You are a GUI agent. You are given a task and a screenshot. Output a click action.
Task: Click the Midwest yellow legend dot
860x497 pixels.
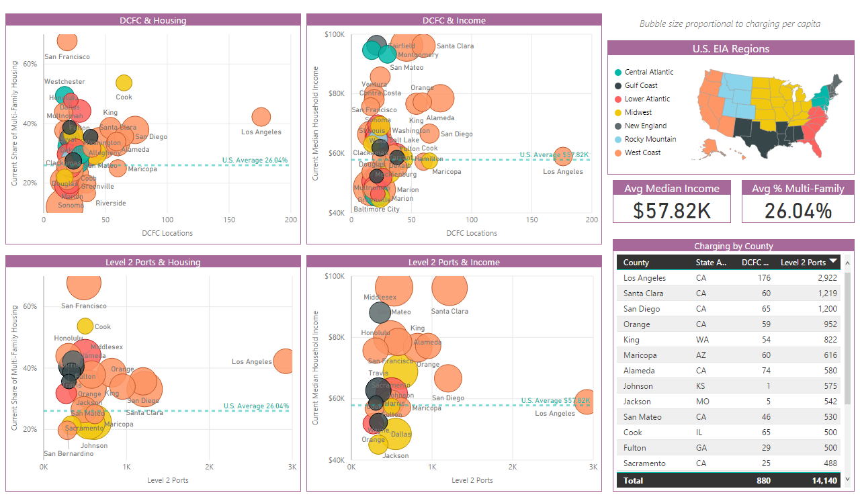pyautogui.click(x=617, y=112)
